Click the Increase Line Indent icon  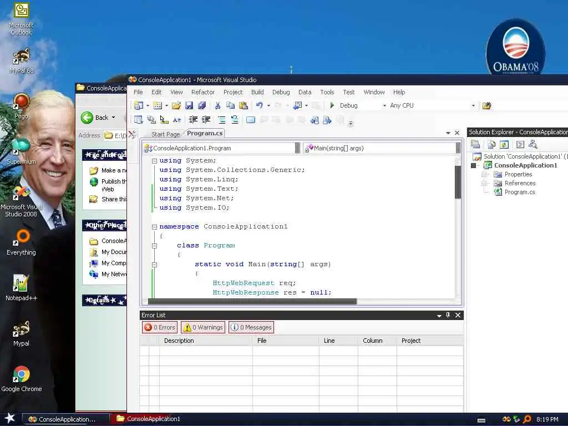(206, 120)
